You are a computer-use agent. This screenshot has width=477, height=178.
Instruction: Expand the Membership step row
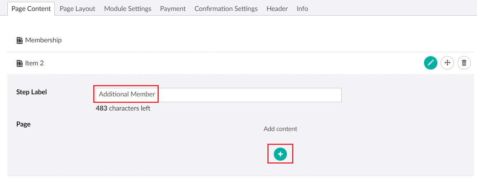tap(43, 40)
